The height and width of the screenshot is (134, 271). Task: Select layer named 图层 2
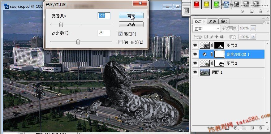point(232,63)
